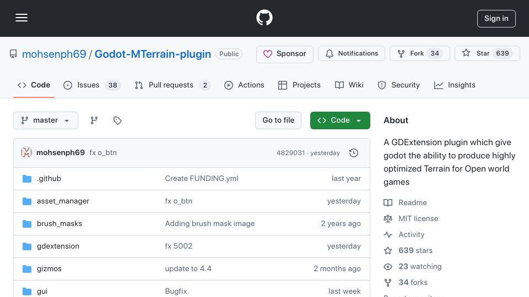
Task: Open the Actions tab
Action: [x=244, y=85]
